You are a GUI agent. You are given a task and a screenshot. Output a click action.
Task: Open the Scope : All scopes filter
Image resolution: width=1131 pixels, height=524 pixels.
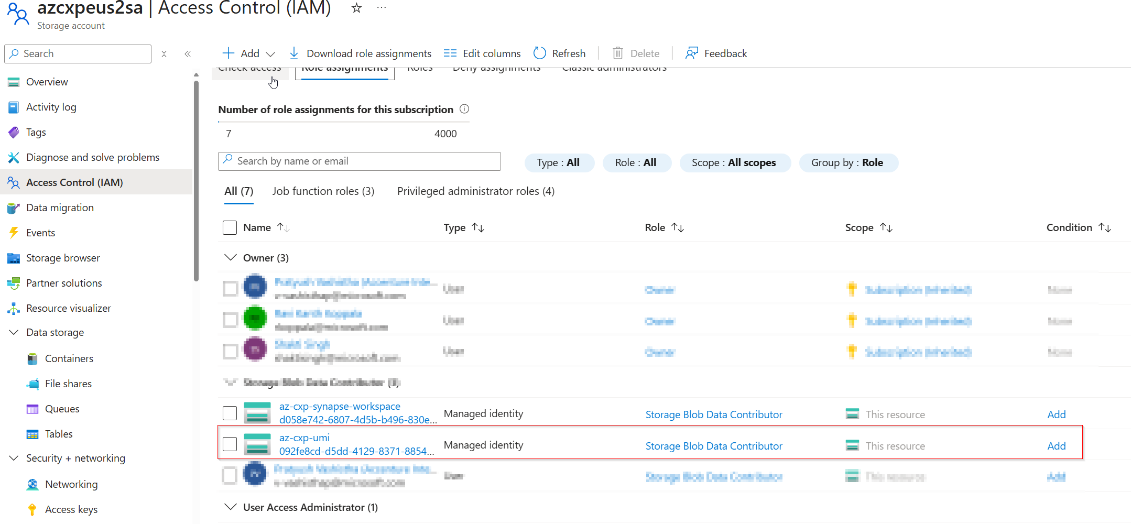click(x=735, y=163)
